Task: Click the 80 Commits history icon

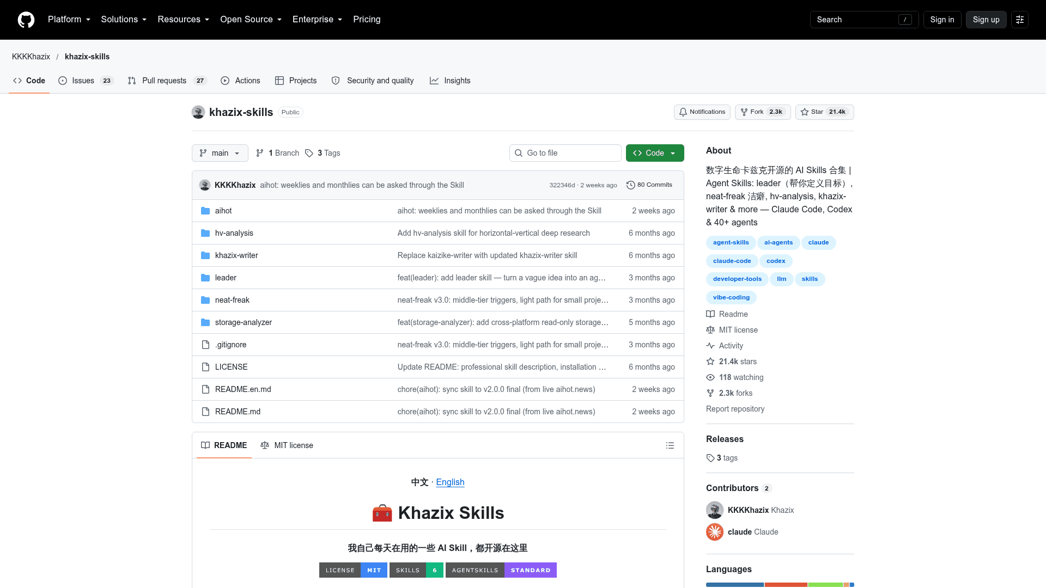Action: (631, 185)
